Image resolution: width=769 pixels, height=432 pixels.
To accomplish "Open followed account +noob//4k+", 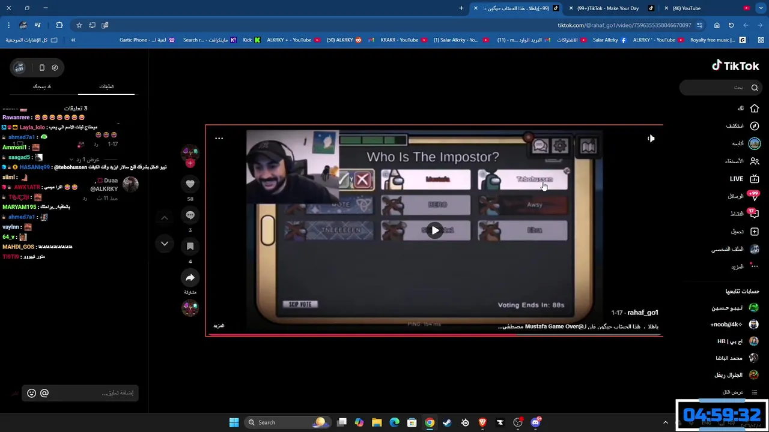I will 735,325.
